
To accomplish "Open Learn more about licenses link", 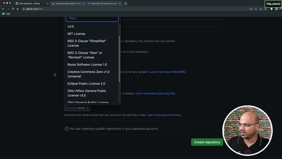I will tap(164, 115).
